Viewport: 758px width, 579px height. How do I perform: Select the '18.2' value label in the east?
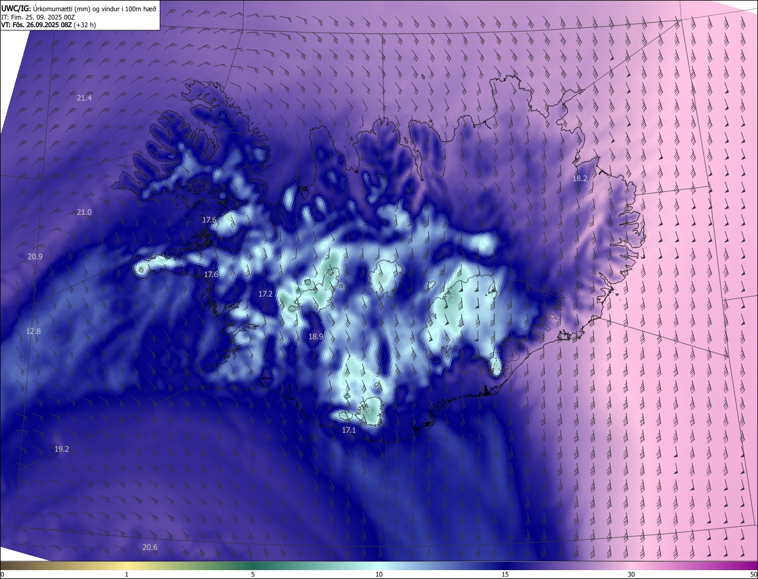(x=580, y=178)
